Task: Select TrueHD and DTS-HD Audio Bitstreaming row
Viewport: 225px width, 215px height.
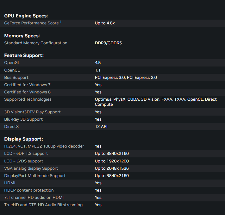Action: click(x=43, y=205)
